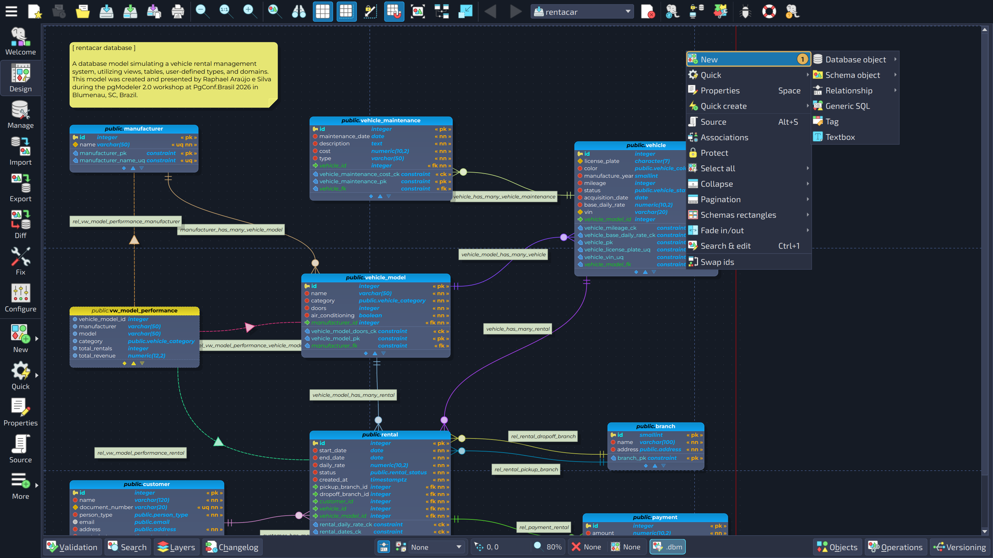993x558 pixels.
Task: Toggle the page delimiters display button
Action: (346, 12)
